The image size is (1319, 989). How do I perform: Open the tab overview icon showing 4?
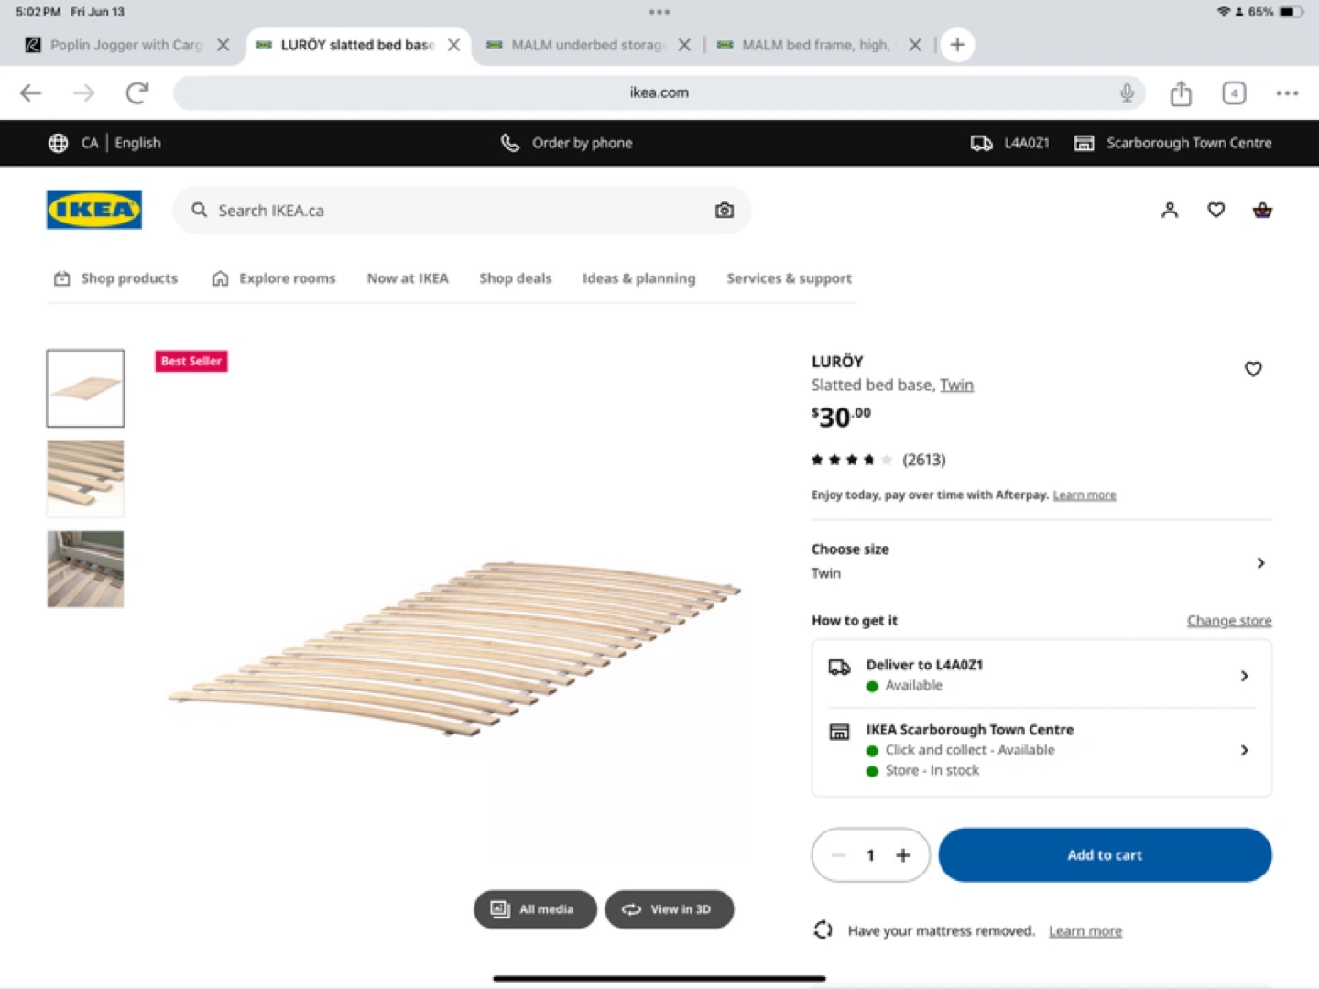pyautogui.click(x=1234, y=92)
